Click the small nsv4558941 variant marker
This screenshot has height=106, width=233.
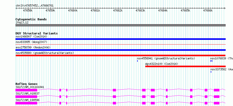coord(137,61)
